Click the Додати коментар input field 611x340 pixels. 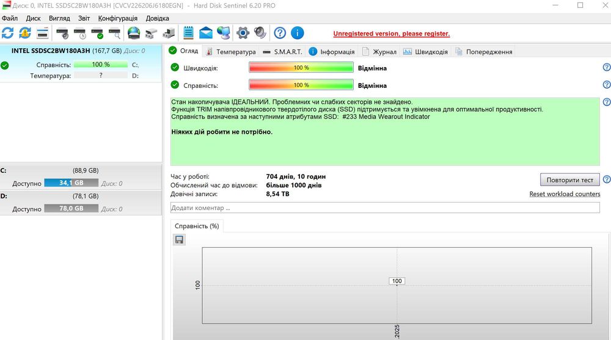pos(385,208)
